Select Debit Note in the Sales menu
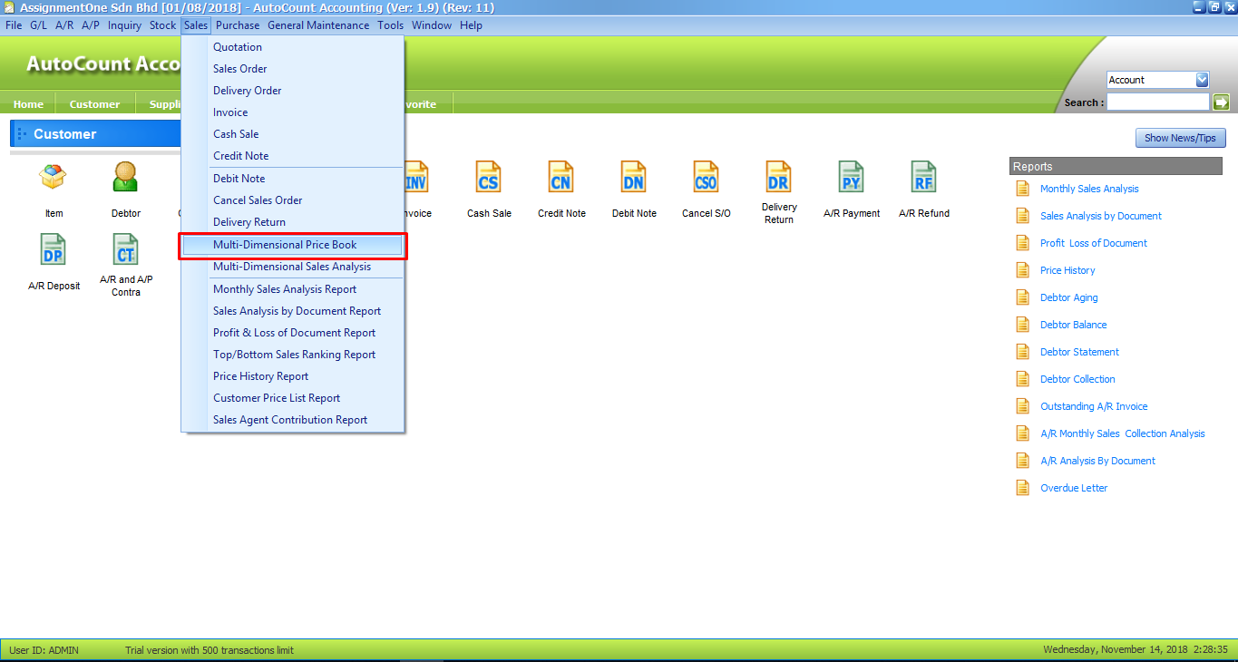Image resolution: width=1238 pixels, height=662 pixels. click(x=292, y=179)
